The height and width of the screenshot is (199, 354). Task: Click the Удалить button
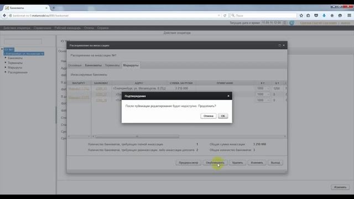click(x=237, y=163)
